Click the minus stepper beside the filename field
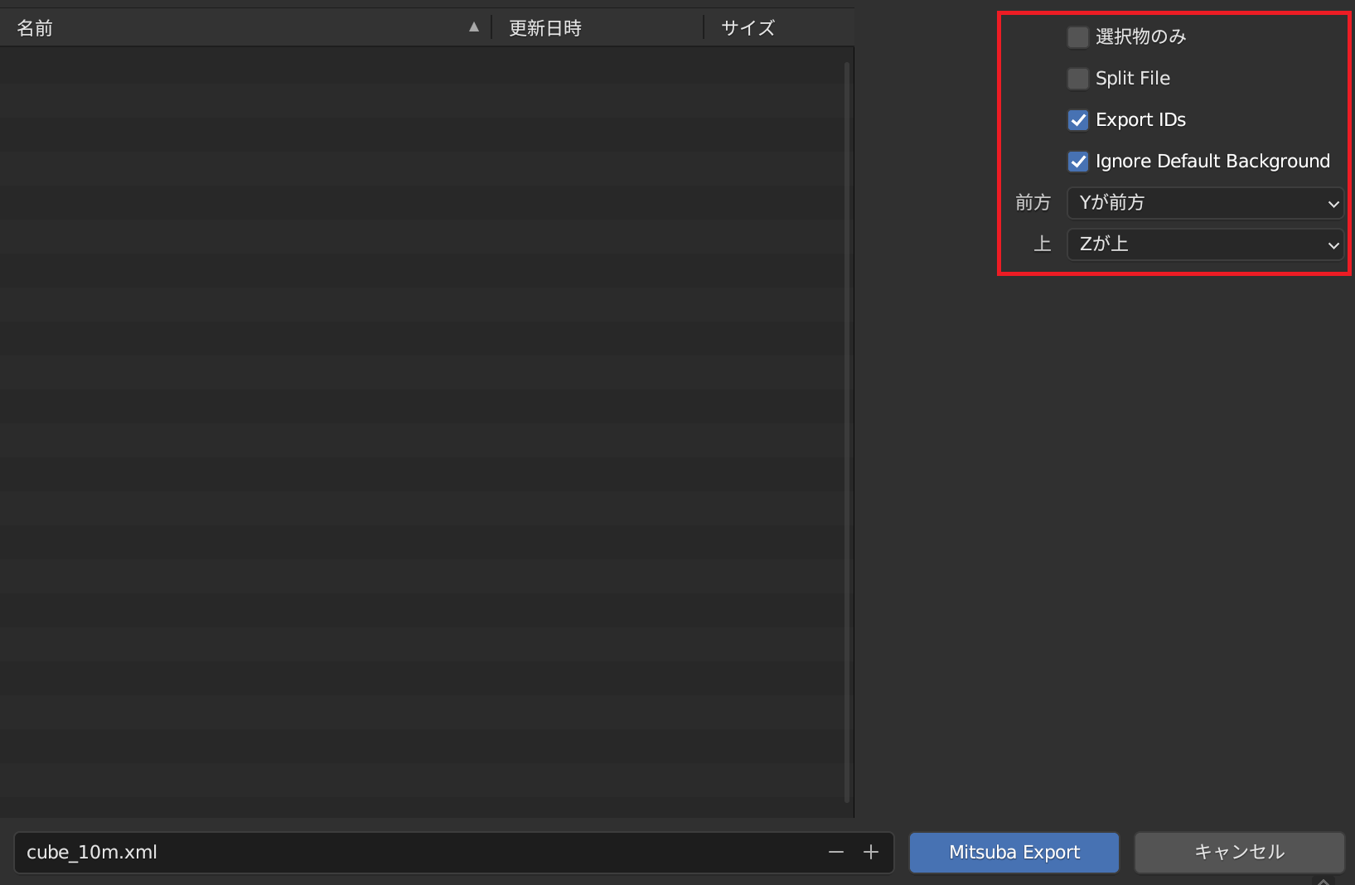Viewport: 1355px width, 885px height. coord(835,852)
